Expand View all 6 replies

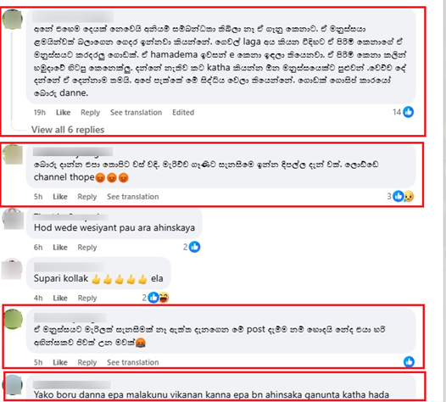click(68, 130)
